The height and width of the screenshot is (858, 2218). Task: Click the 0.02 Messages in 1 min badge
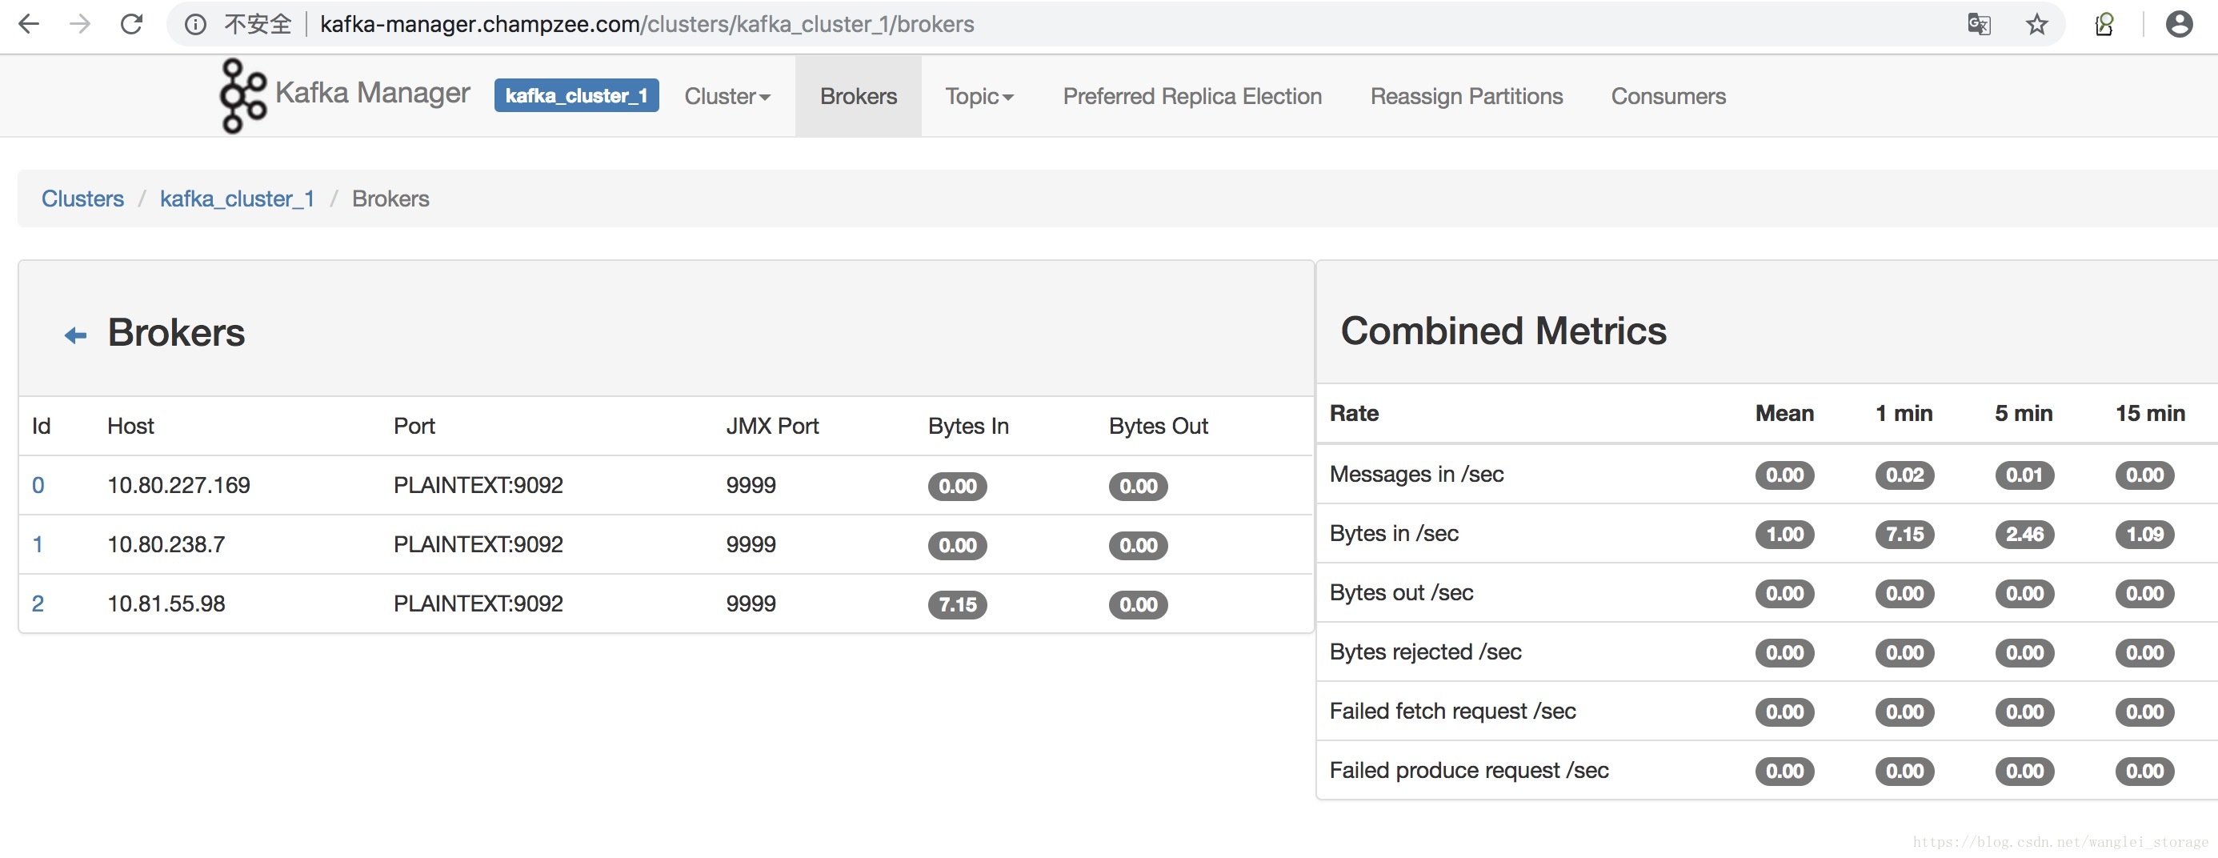click(1904, 475)
